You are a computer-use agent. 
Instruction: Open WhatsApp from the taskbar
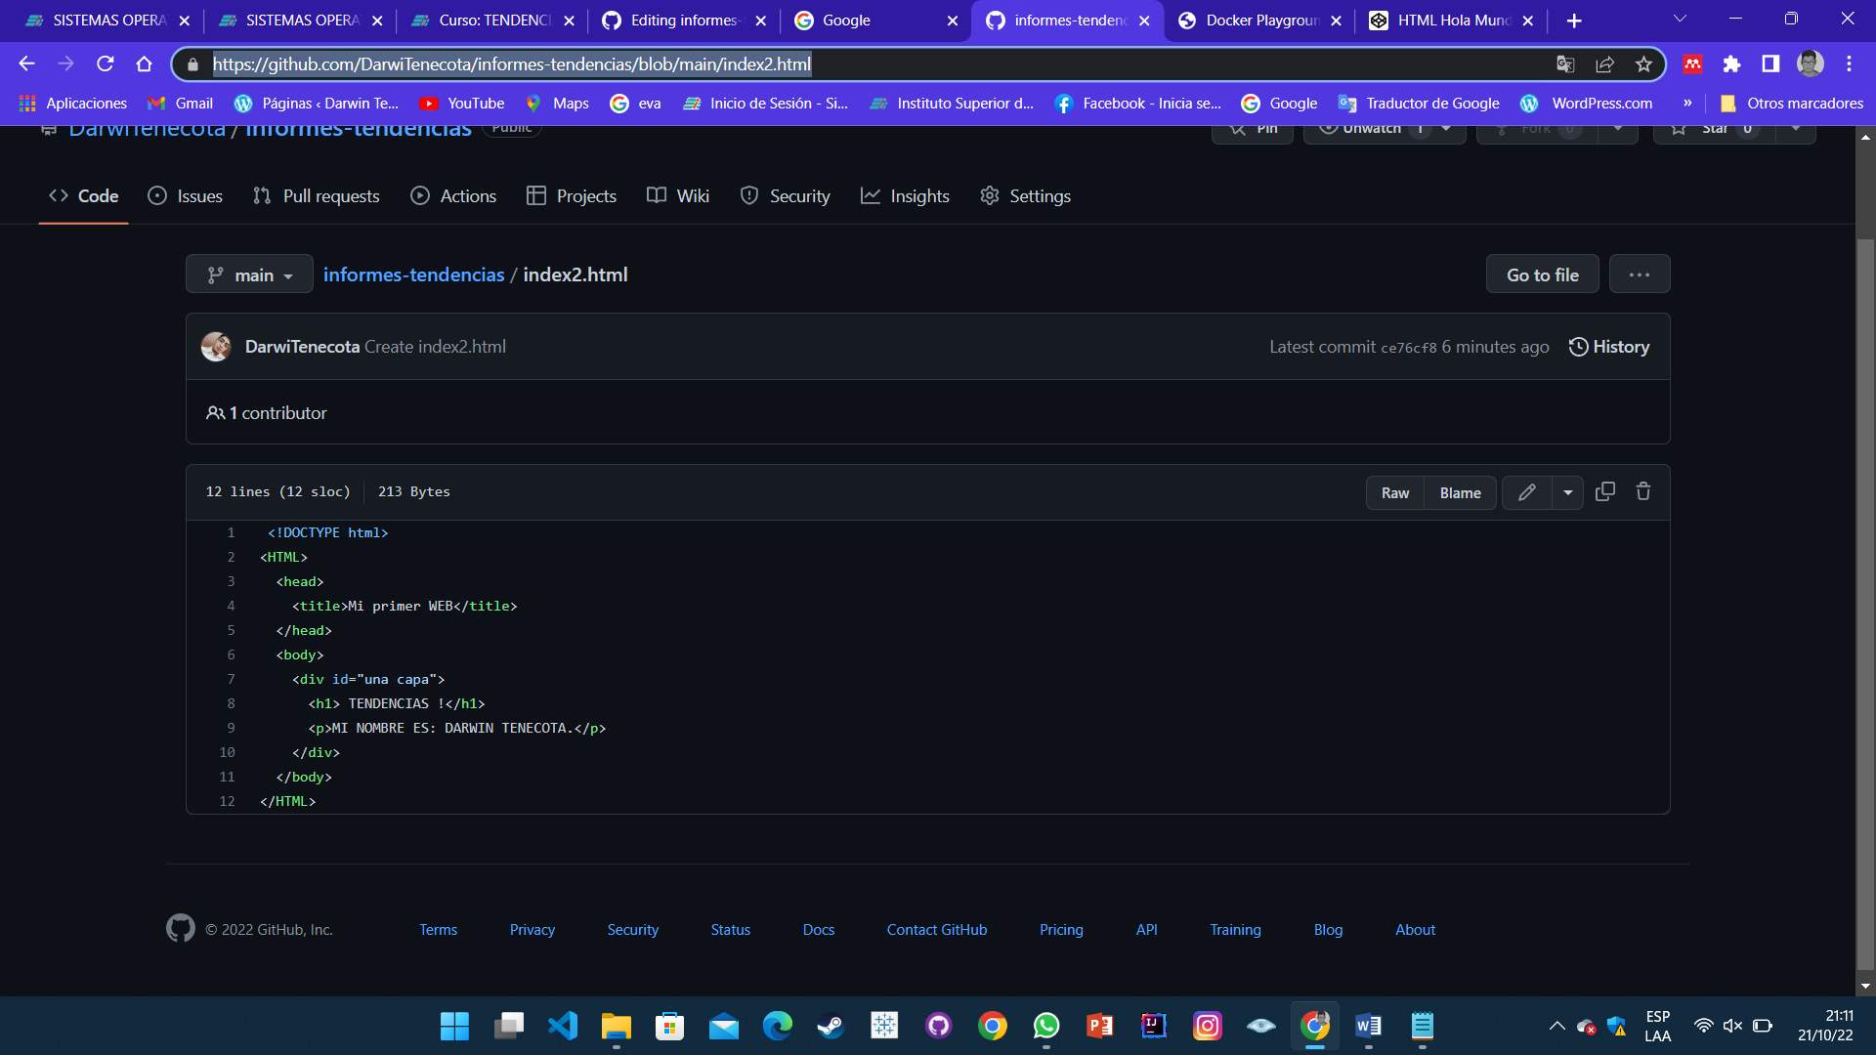(x=1046, y=1027)
